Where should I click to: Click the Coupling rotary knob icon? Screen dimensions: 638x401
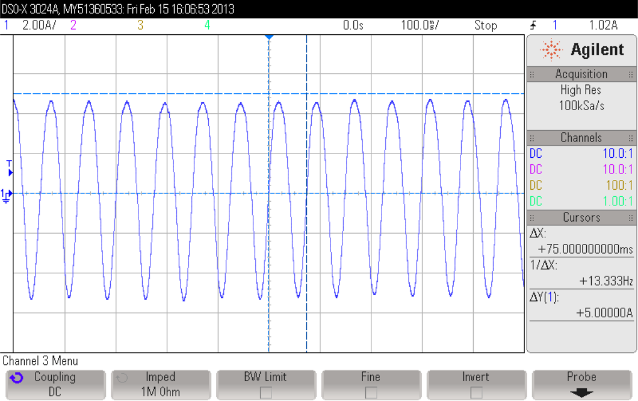coord(17,376)
